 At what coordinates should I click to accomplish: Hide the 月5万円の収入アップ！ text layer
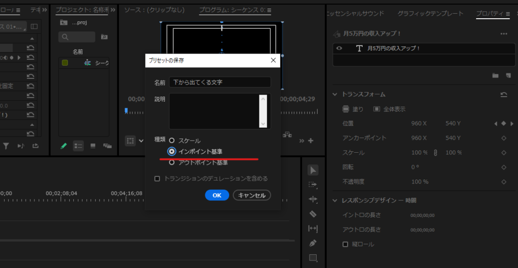[339, 48]
